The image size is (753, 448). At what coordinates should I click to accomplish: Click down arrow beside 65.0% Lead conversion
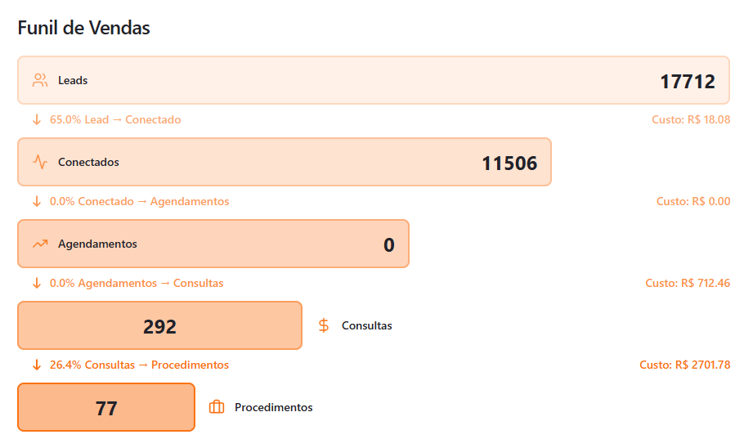tap(37, 119)
